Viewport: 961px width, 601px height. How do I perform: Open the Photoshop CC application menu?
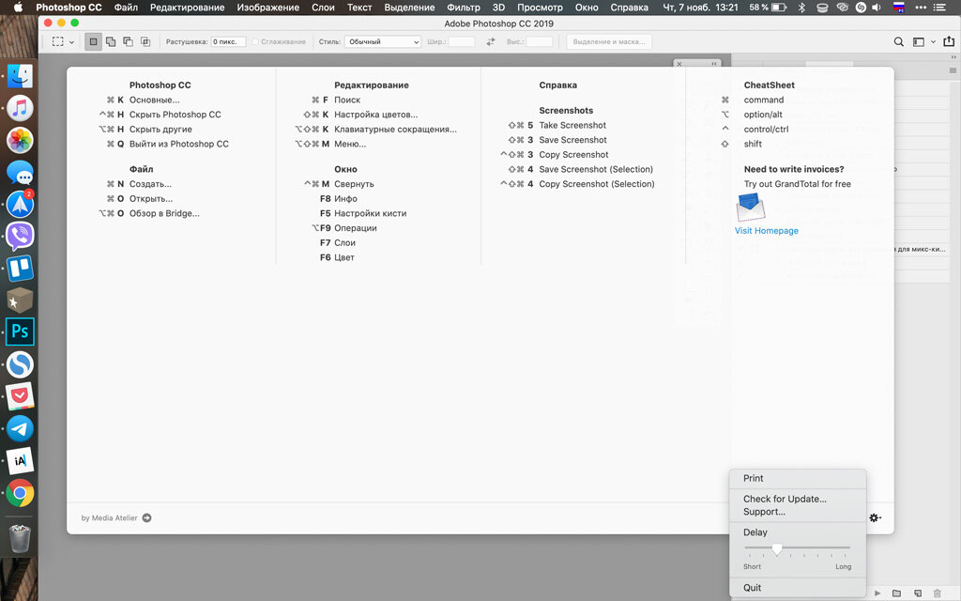tap(69, 8)
